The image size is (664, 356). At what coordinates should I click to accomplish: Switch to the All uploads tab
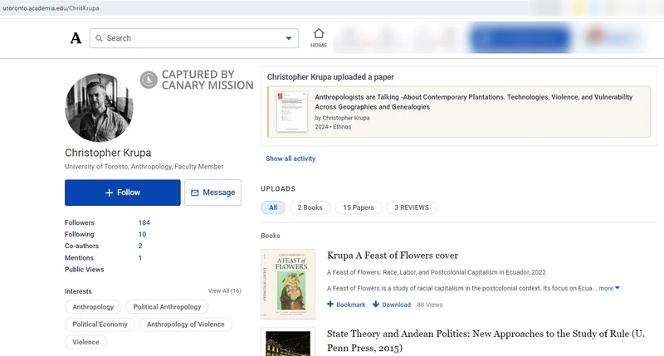[273, 207]
